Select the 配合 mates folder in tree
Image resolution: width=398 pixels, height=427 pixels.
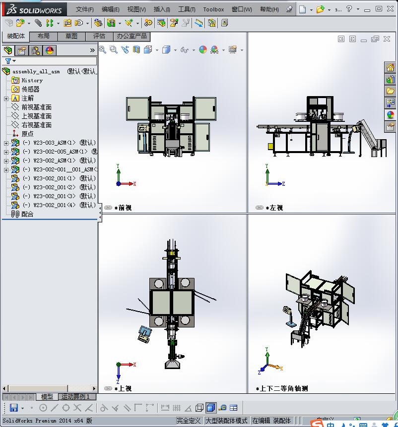27,214
